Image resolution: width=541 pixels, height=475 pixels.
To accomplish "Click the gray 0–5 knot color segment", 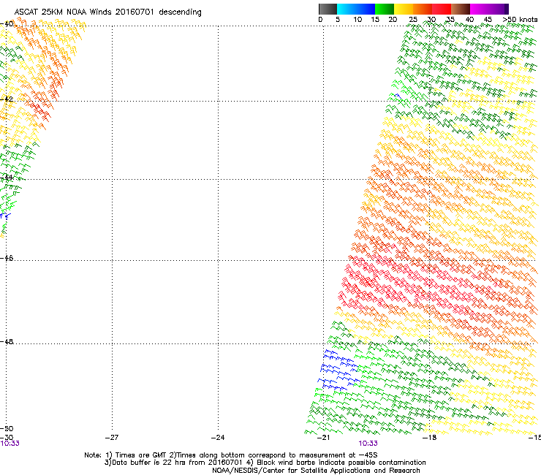I will click(x=328, y=9).
